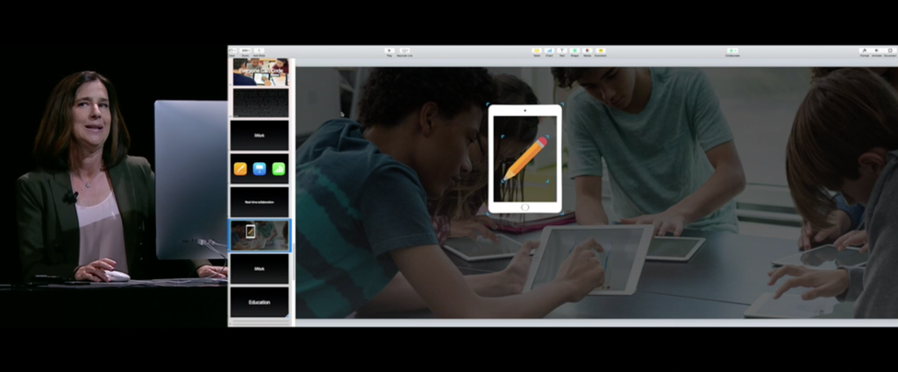Open the Zoom percentage dropdown

click(246, 51)
